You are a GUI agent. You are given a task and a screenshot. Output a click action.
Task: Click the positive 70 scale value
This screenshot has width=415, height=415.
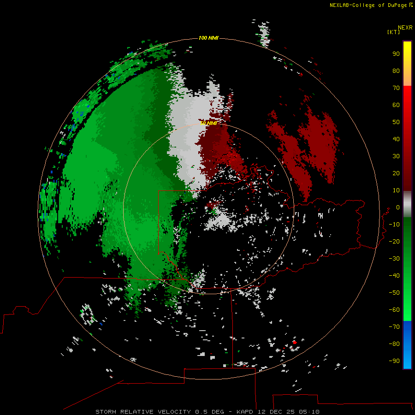pyautogui.click(x=396, y=88)
